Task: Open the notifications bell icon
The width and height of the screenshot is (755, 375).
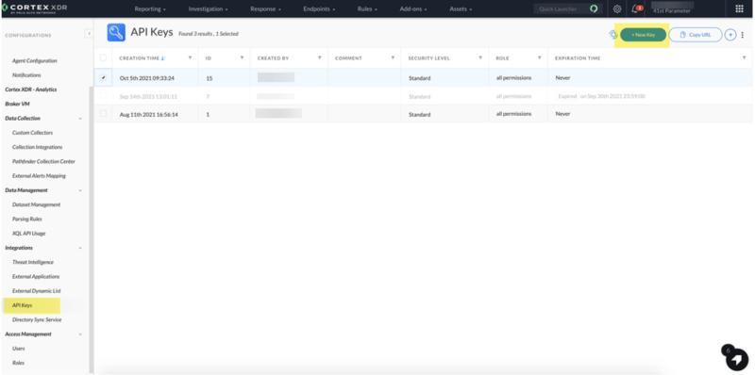Action: point(635,8)
